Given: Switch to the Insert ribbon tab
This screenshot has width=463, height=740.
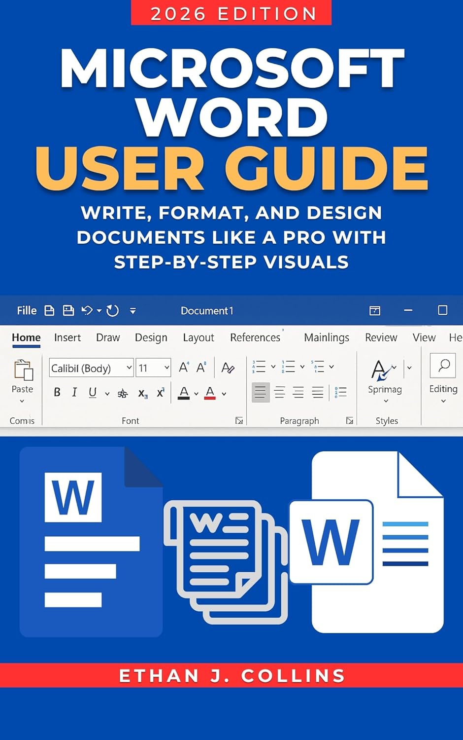Looking at the screenshot, I should pyautogui.click(x=67, y=337).
